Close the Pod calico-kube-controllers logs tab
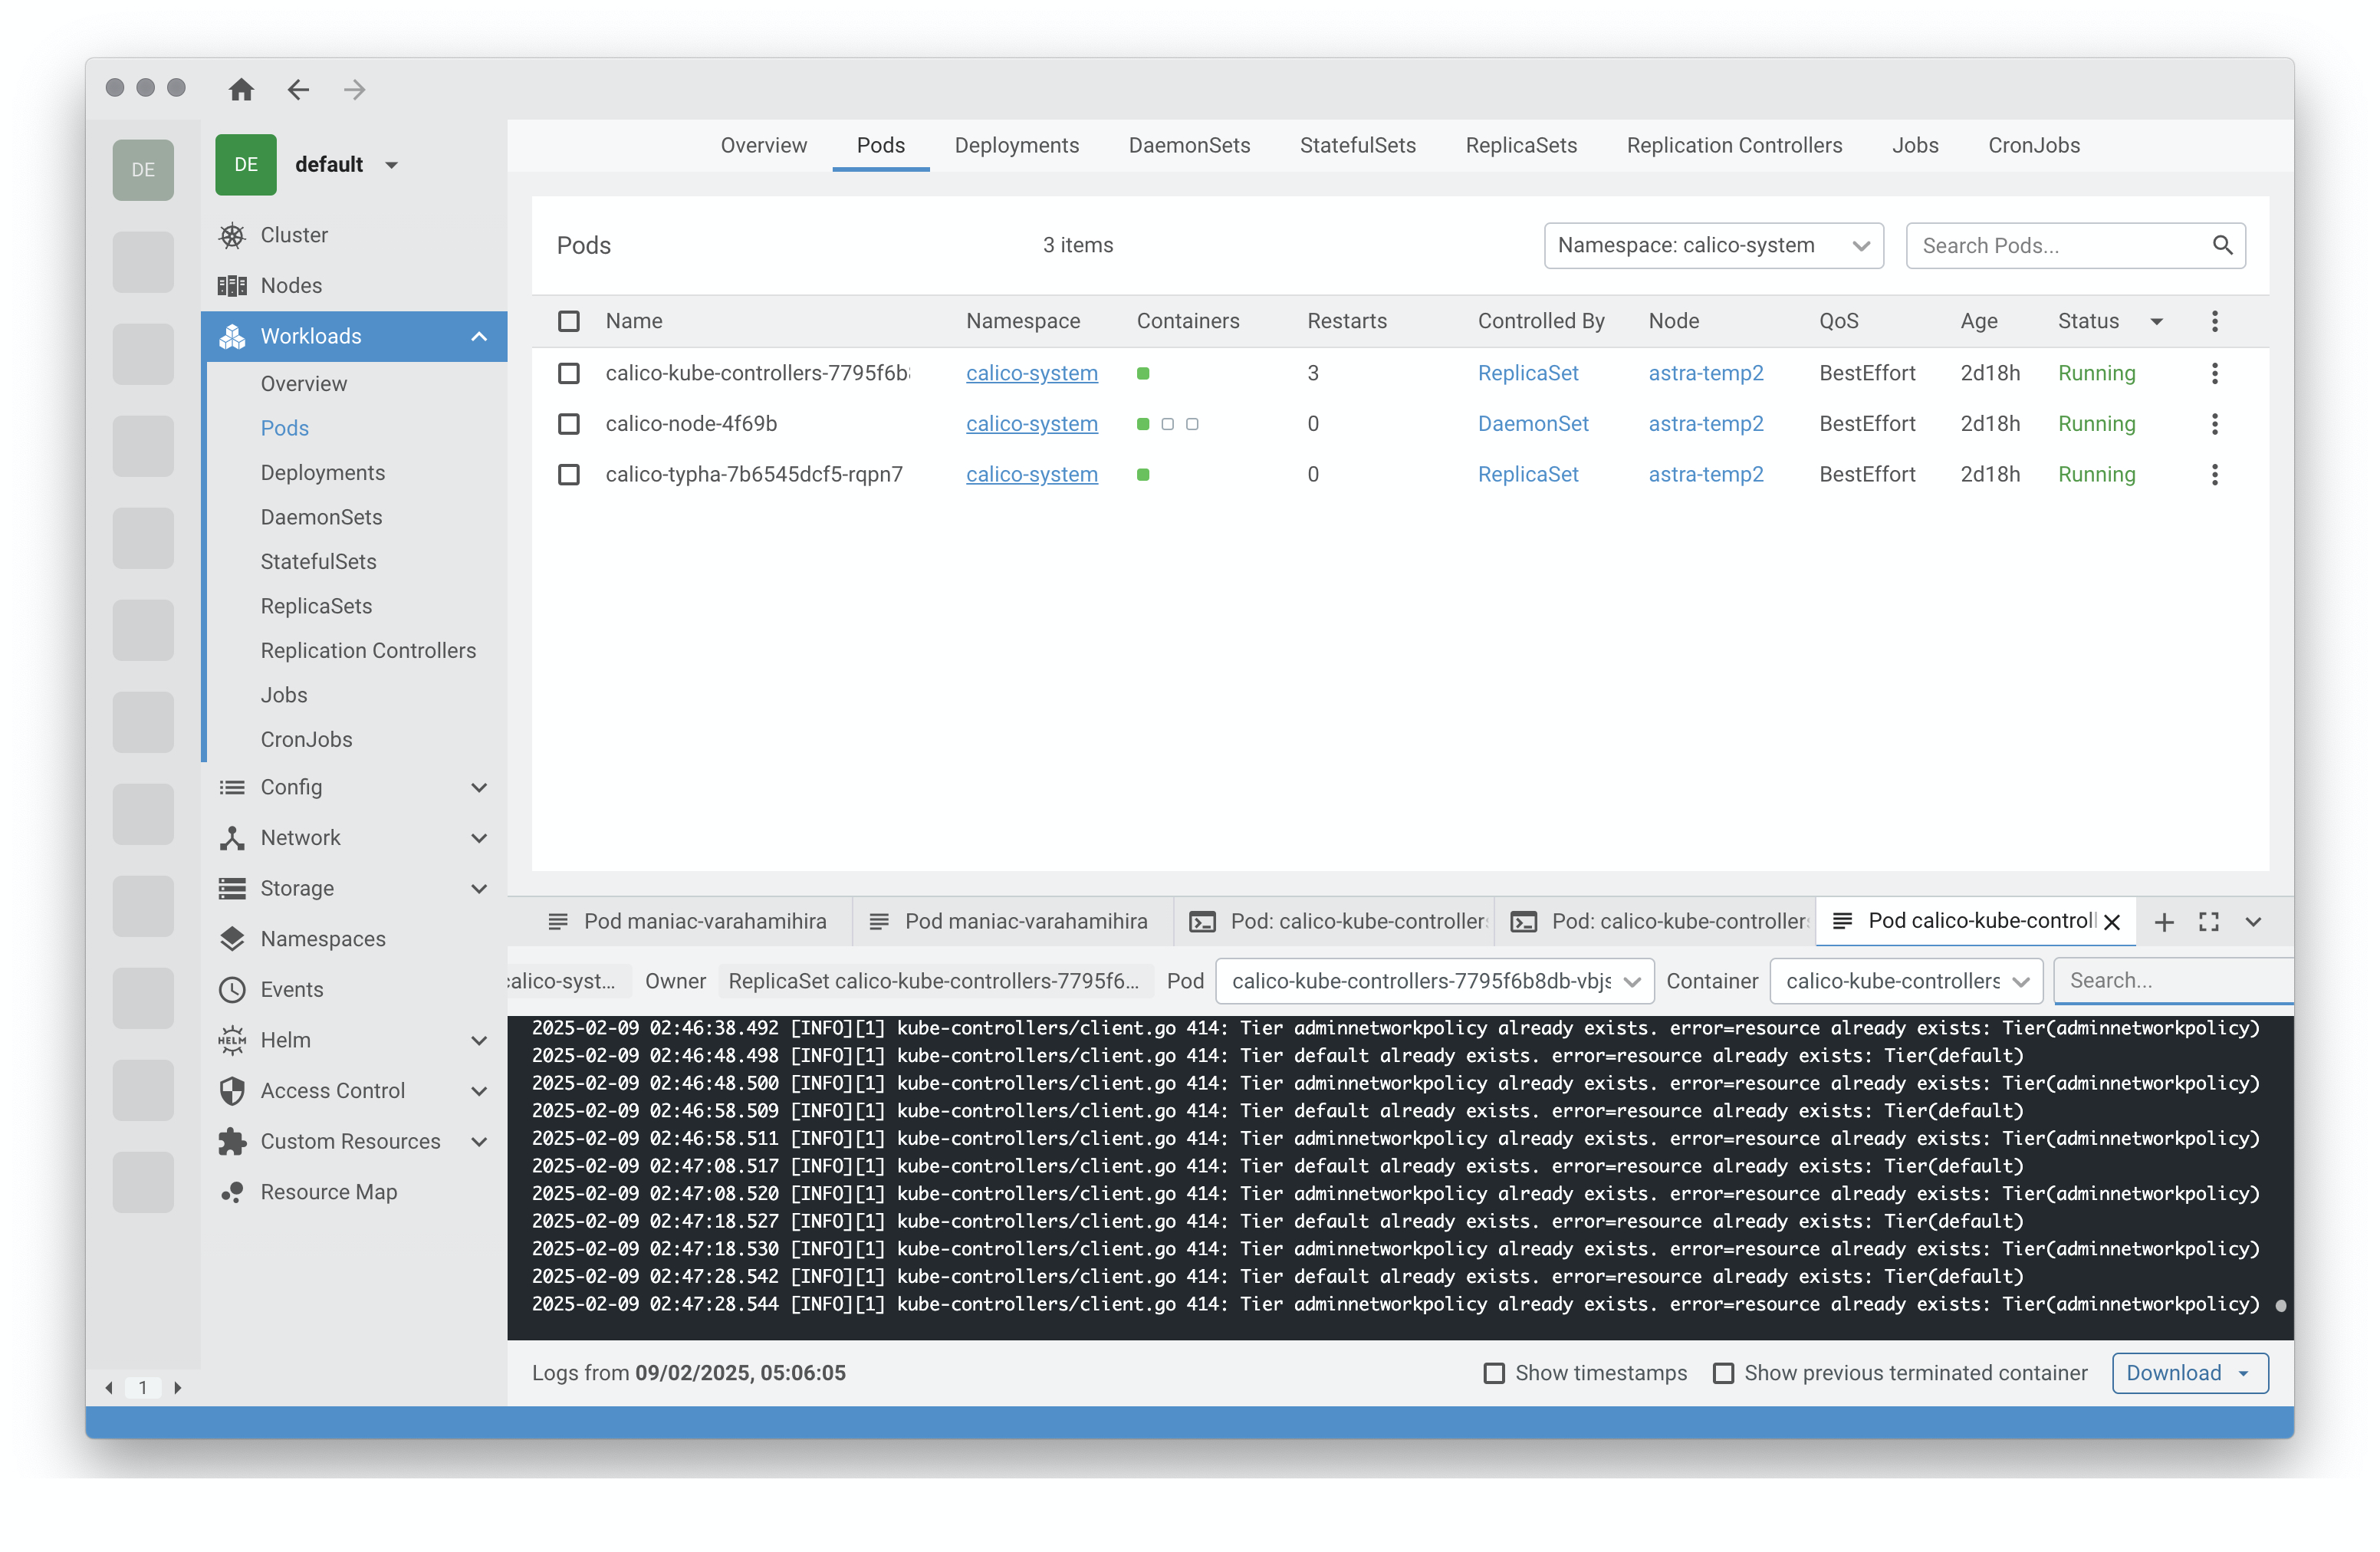The width and height of the screenshot is (2380, 1552). 2112,922
